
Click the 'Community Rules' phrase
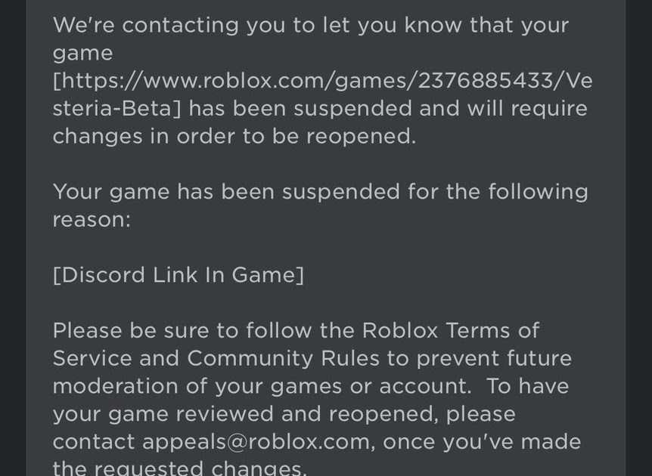point(283,358)
